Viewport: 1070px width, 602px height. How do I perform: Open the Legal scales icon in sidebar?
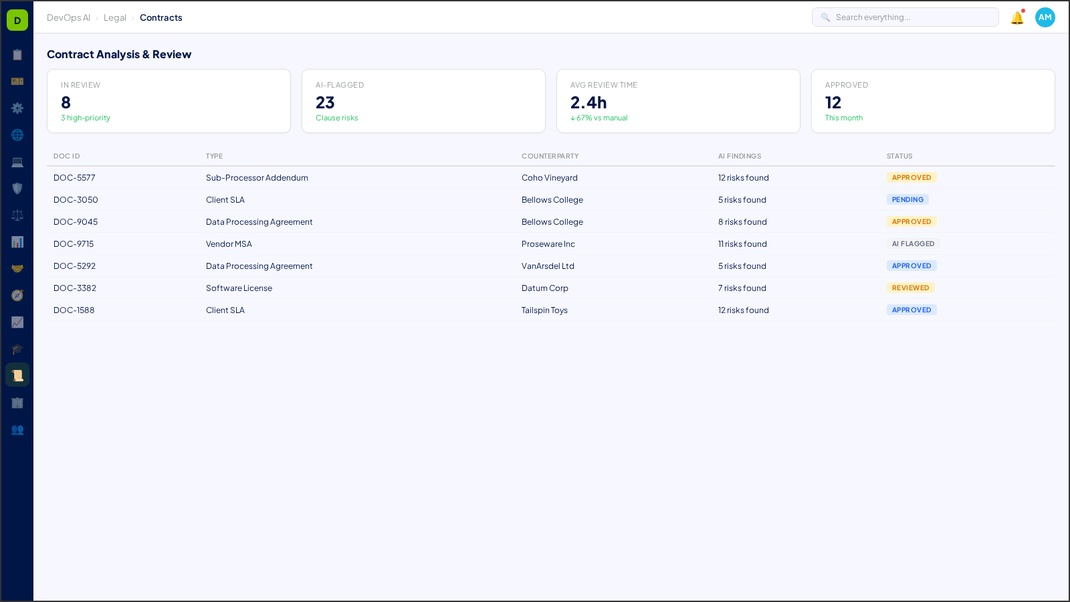click(x=17, y=215)
